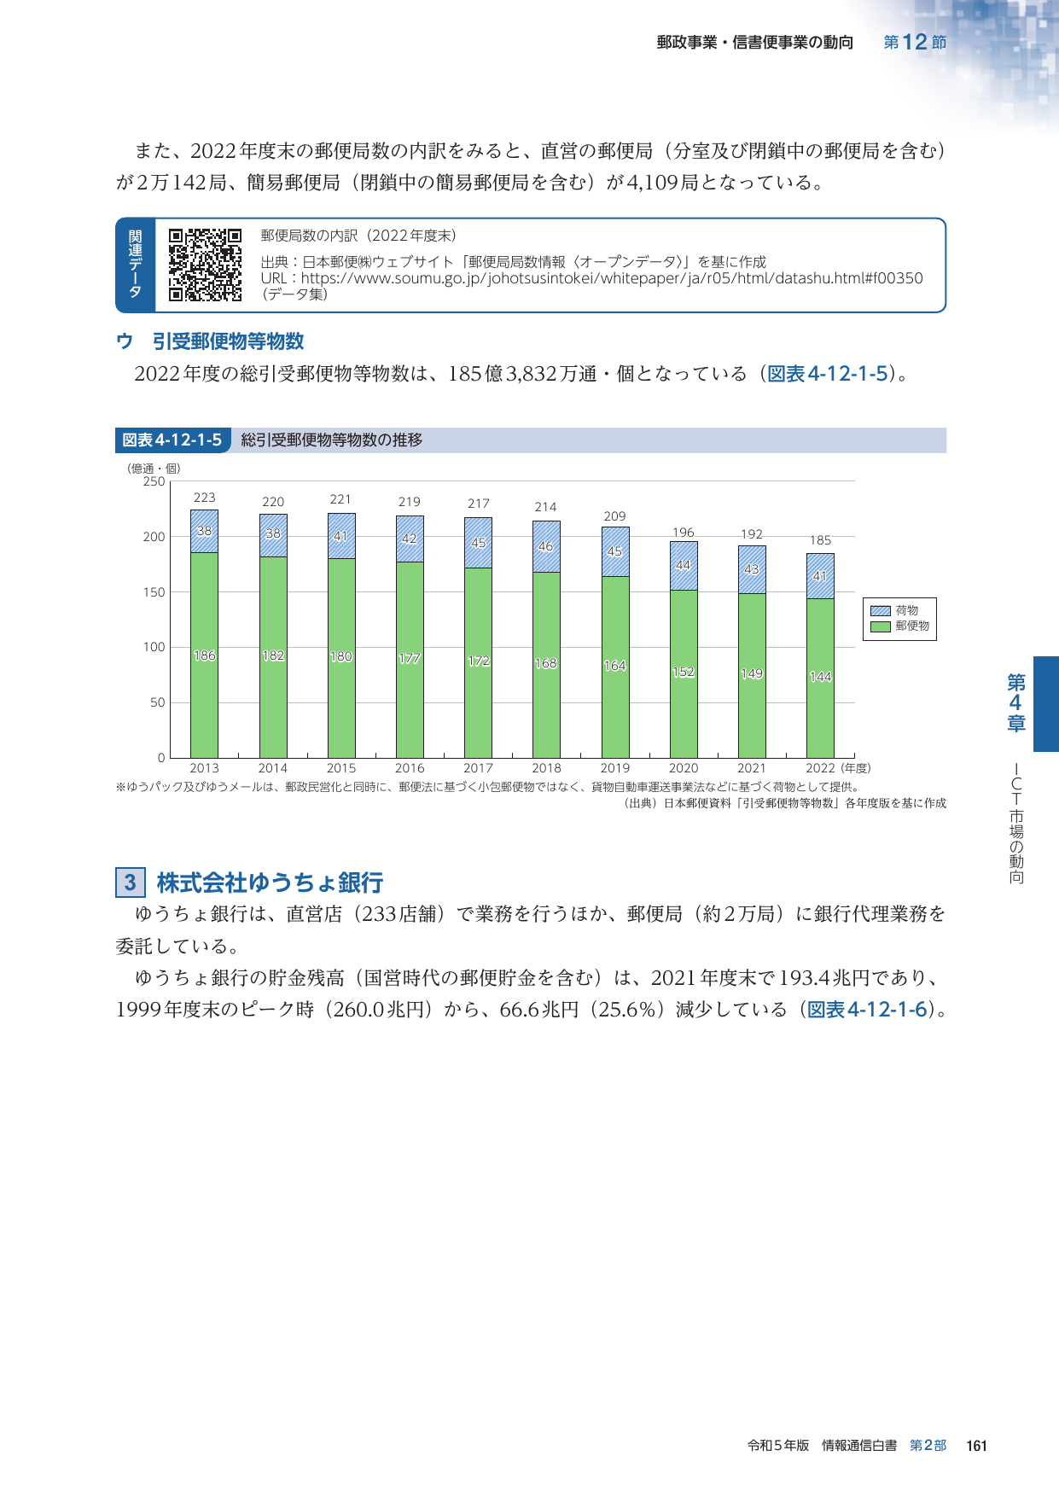Viewport: 1059px width, 1497px height.
Task: Click the y-axis tick value 100
Action: [x=154, y=647]
